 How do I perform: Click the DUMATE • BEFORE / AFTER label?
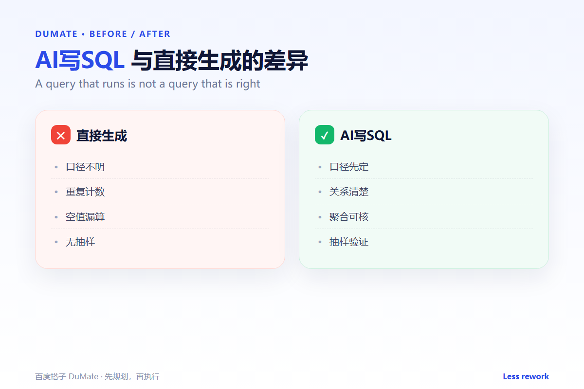[x=103, y=34]
